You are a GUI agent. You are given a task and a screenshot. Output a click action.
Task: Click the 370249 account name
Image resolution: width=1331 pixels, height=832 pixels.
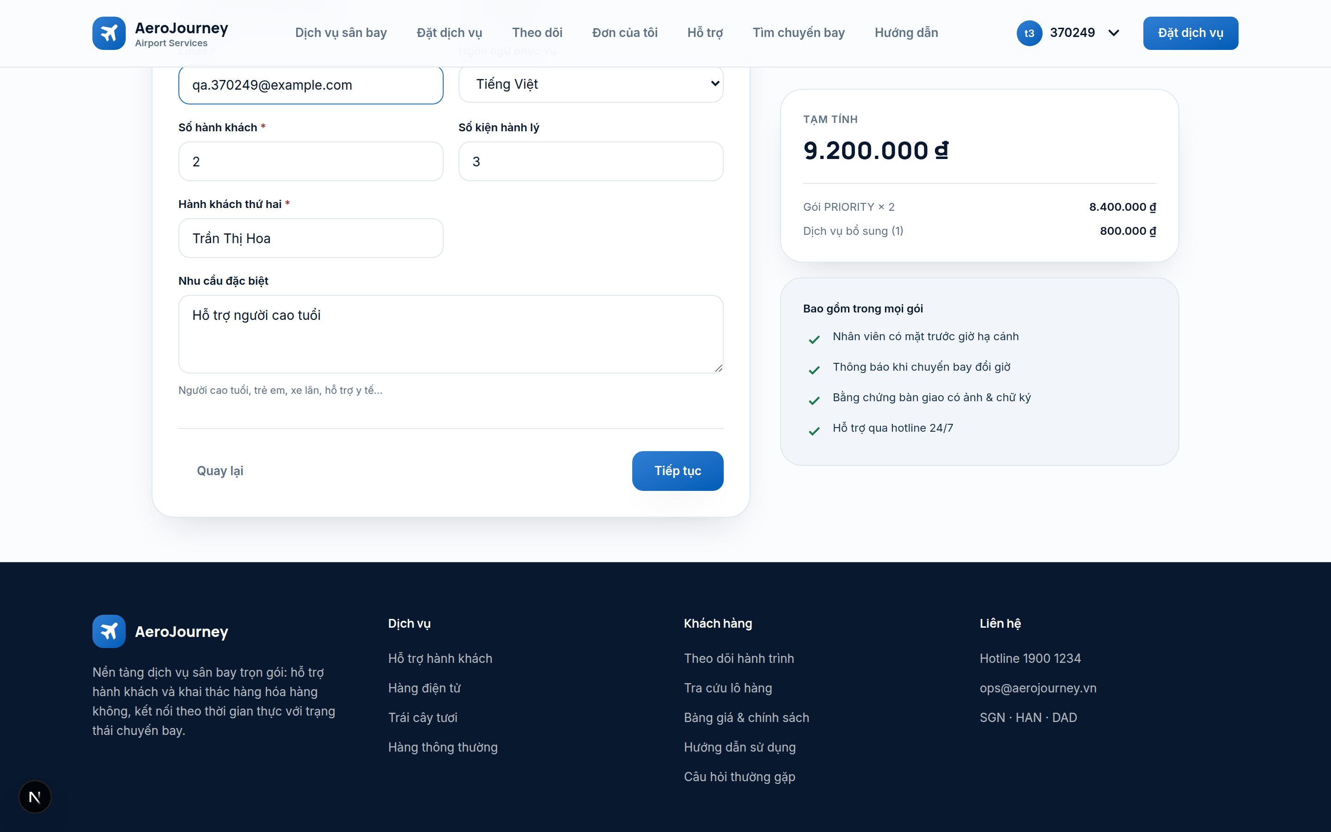pos(1073,33)
